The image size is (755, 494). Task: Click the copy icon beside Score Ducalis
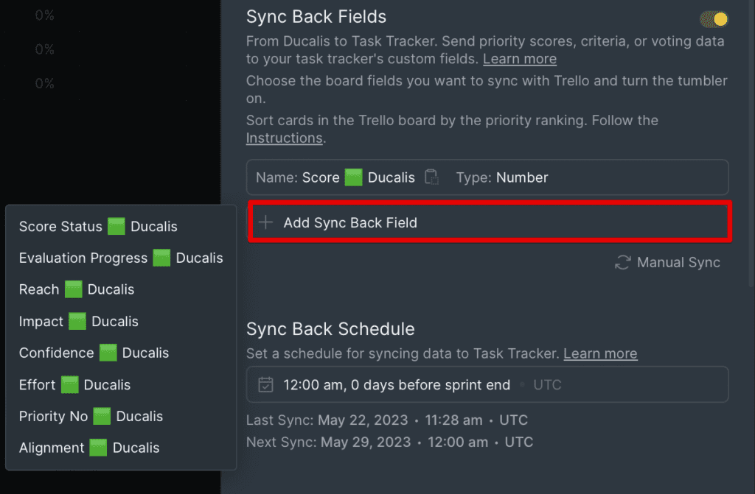[432, 177]
